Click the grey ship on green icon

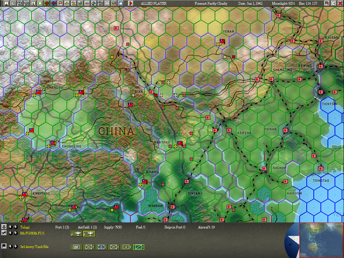click(87, 3)
